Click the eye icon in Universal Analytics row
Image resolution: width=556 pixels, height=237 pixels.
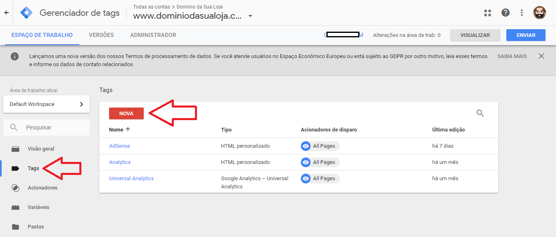click(x=306, y=179)
